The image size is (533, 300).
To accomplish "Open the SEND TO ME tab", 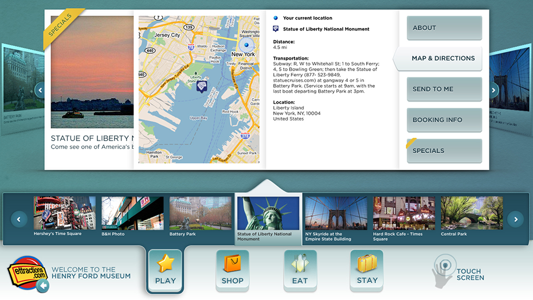I will pos(444,89).
